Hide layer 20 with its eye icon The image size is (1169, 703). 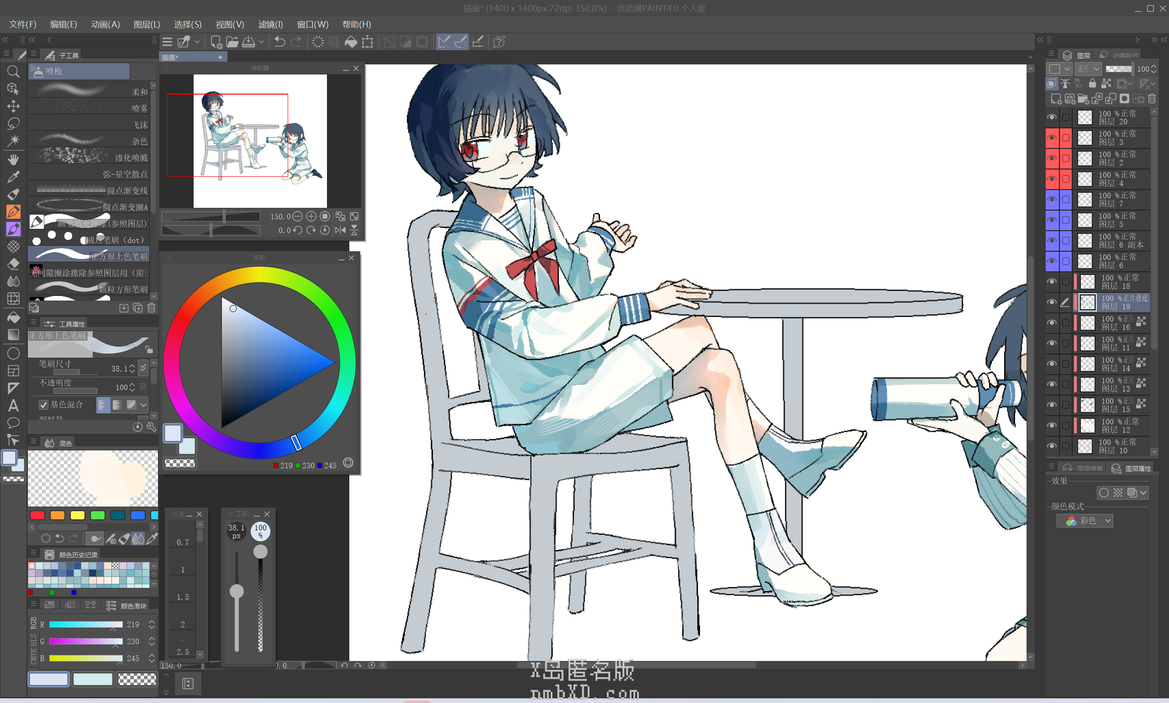(x=1052, y=117)
